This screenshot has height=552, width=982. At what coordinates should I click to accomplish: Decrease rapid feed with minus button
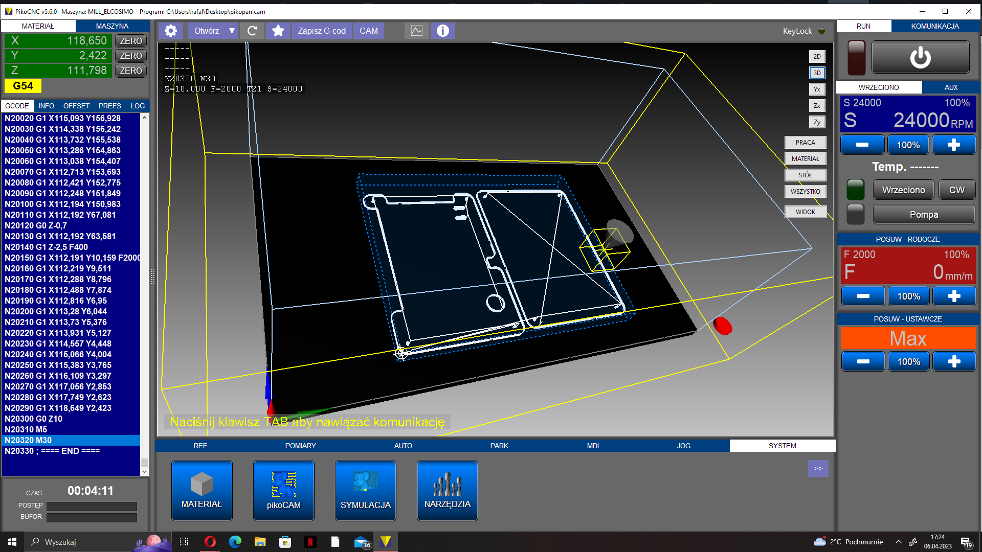coord(863,361)
